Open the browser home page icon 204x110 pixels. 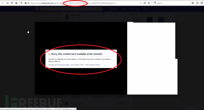point(16,3)
